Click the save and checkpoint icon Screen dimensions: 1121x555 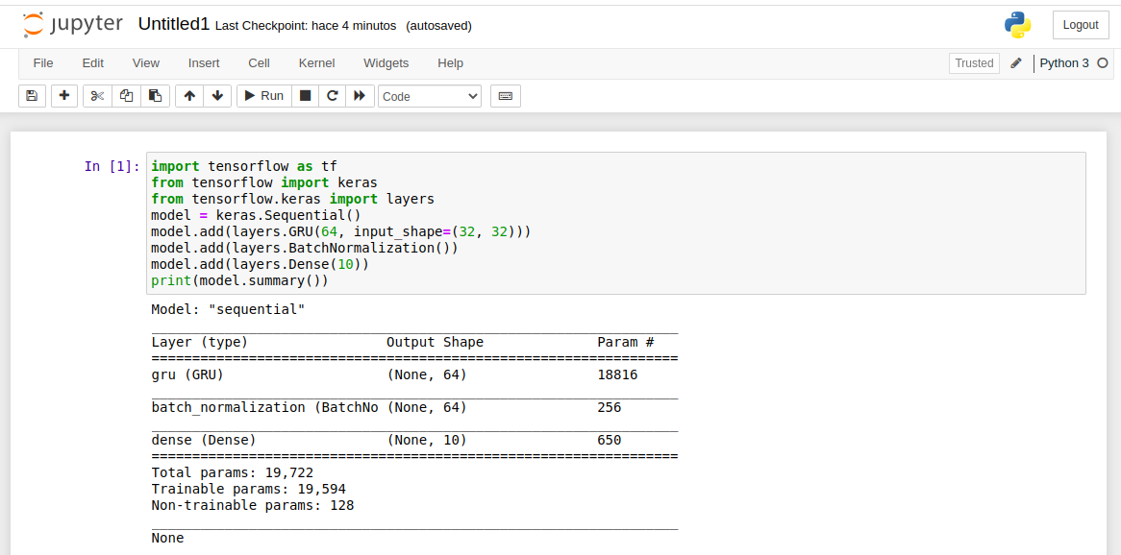point(32,96)
